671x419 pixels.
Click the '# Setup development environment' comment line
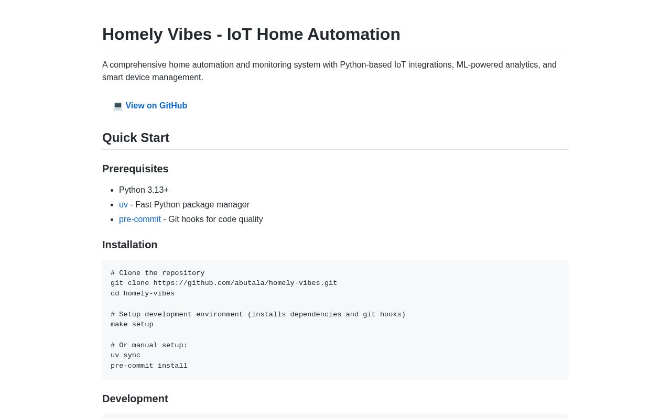(258, 315)
